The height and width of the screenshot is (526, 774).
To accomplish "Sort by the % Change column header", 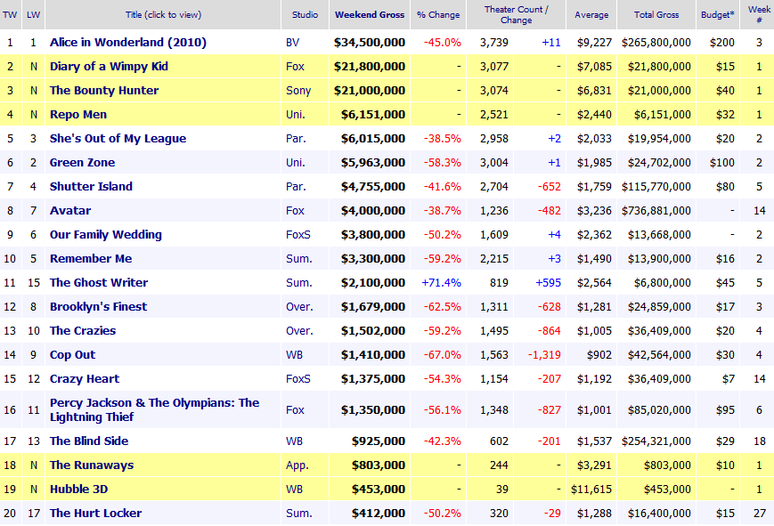I will tap(438, 15).
